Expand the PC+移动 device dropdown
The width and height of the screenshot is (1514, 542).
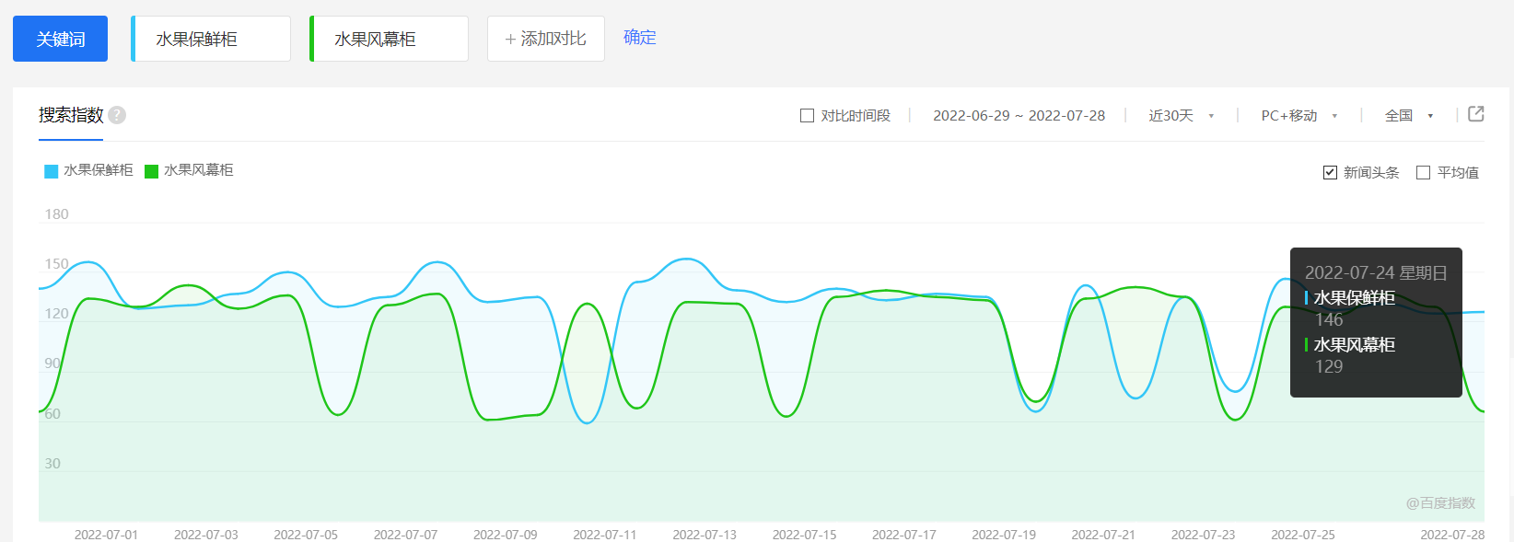pyautogui.click(x=1299, y=116)
